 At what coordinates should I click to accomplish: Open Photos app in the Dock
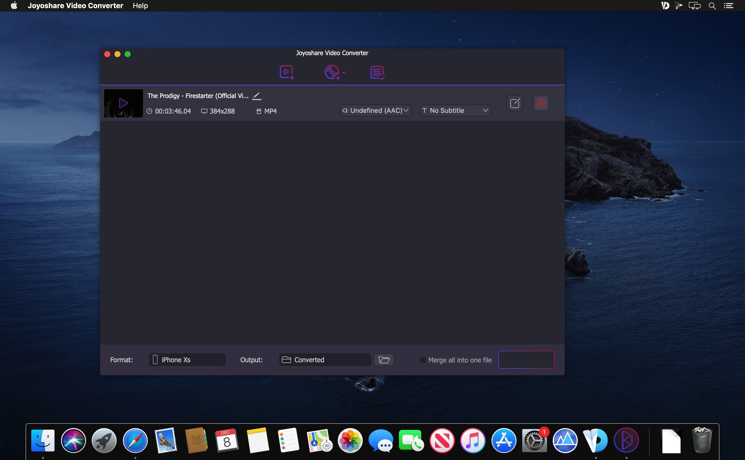350,440
